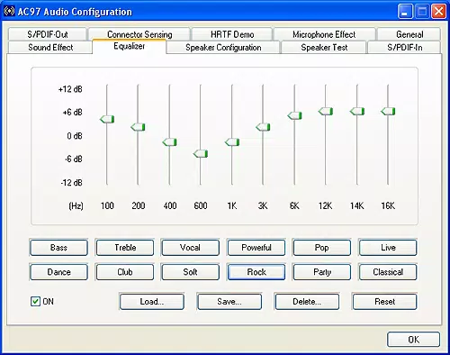Click the 1K slider handle
Viewport: 450px width, 355px height.
232,142
